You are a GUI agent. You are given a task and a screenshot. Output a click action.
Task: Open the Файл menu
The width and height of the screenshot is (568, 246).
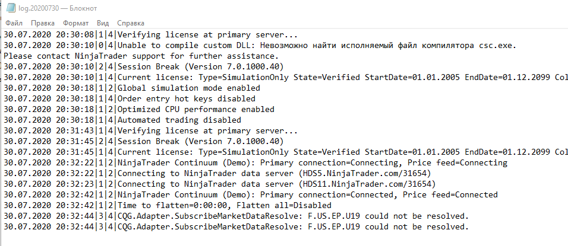coord(14,23)
